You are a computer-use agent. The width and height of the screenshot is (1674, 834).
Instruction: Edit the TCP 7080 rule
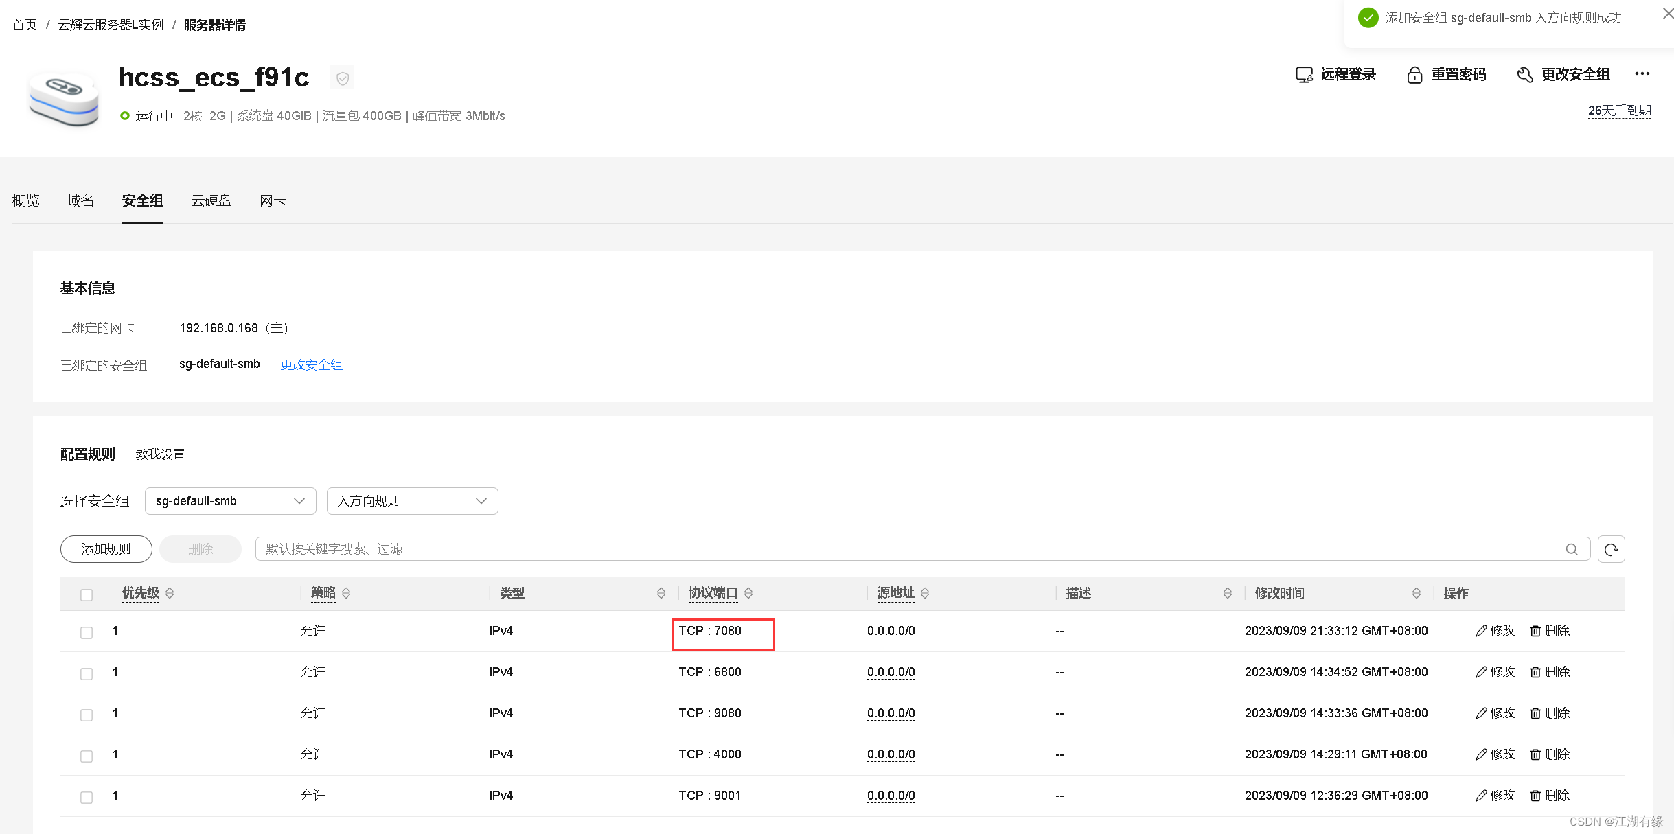1495,631
